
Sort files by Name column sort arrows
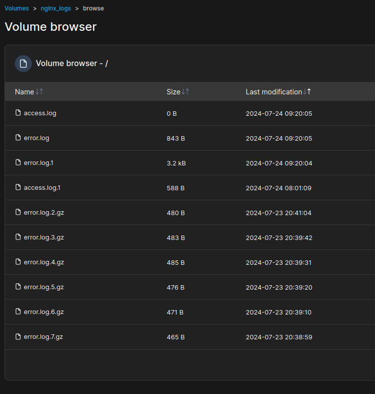[40, 92]
